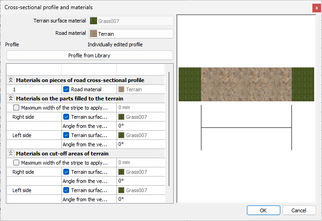Click Grass007 swatch for cut-off areas Right side
This screenshot has height=221, width=322.
pos(121,172)
